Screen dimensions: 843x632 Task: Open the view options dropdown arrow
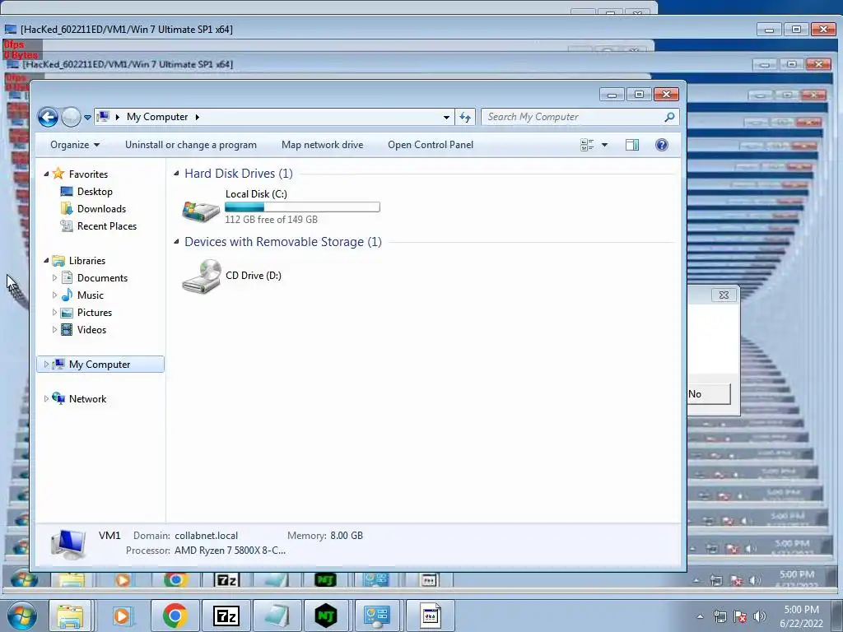tap(604, 145)
